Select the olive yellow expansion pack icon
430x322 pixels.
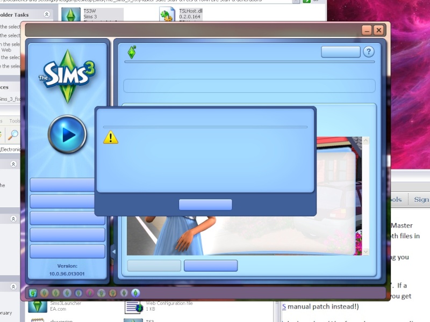point(56,293)
